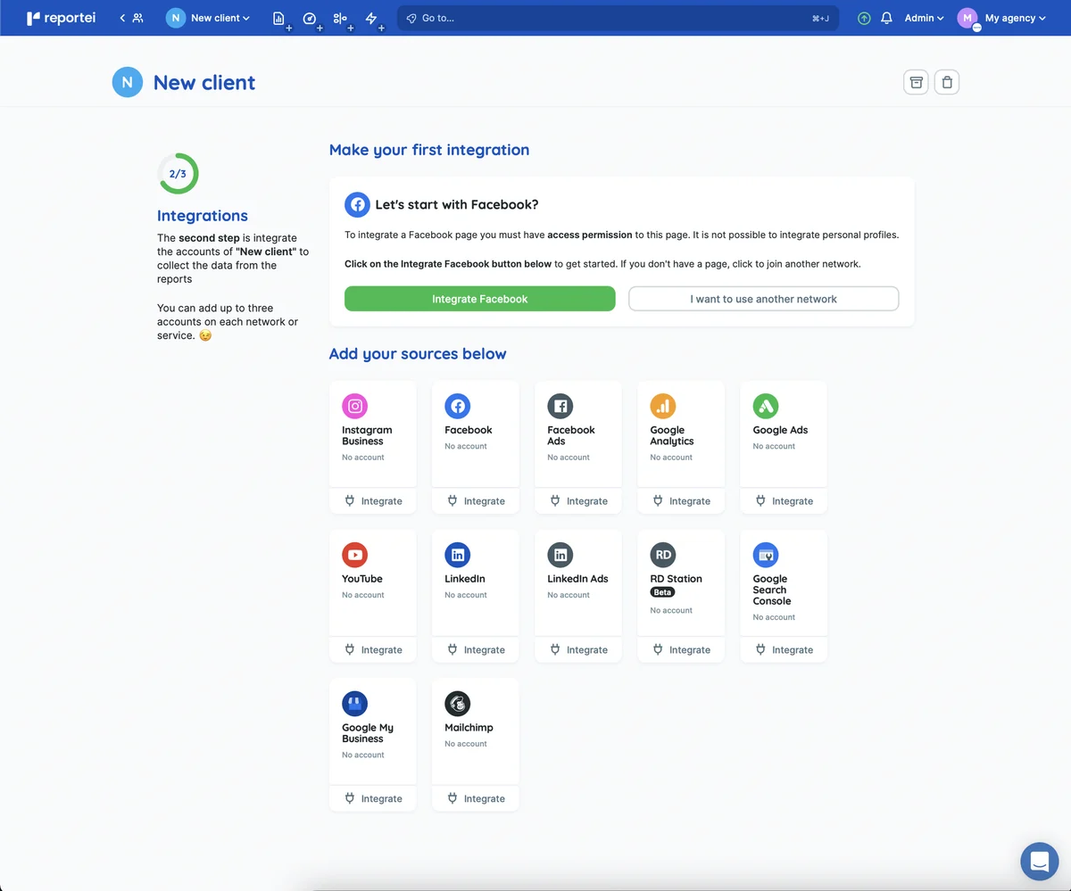This screenshot has width=1071, height=891.
Task: Click the New client page title
Action: pyautogui.click(x=204, y=83)
